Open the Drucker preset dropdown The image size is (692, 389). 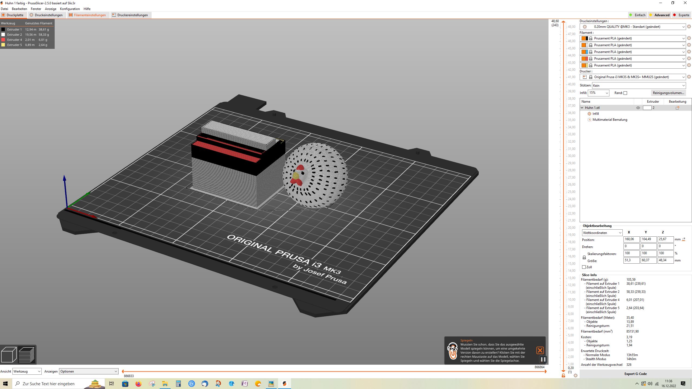tap(633, 77)
